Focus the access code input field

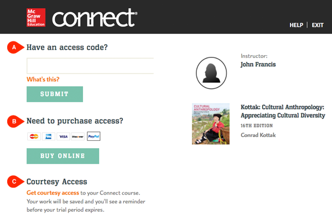coord(90,66)
